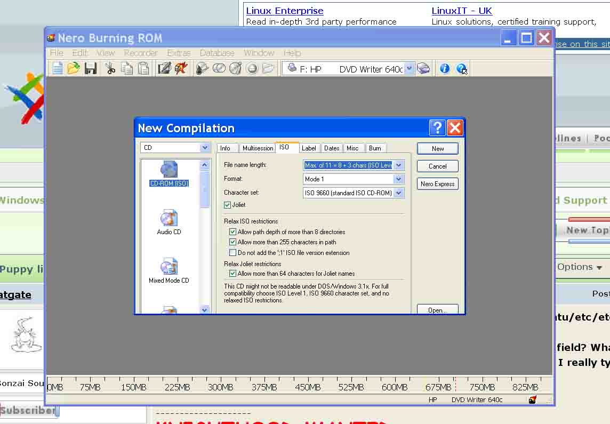Screen dimensions: 610x424
Task: Click the blue Info icon
Action: [x=444, y=68]
